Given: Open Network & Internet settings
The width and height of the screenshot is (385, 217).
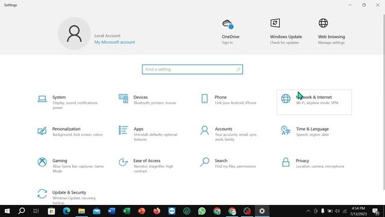Looking at the screenshot, I should (x=314, y=102).
